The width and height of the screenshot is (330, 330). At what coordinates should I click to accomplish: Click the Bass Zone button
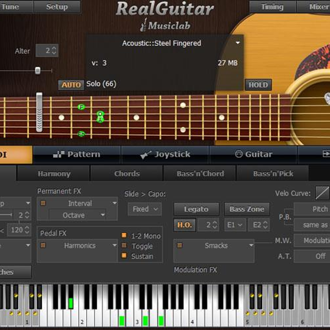[x=247, y=209]
